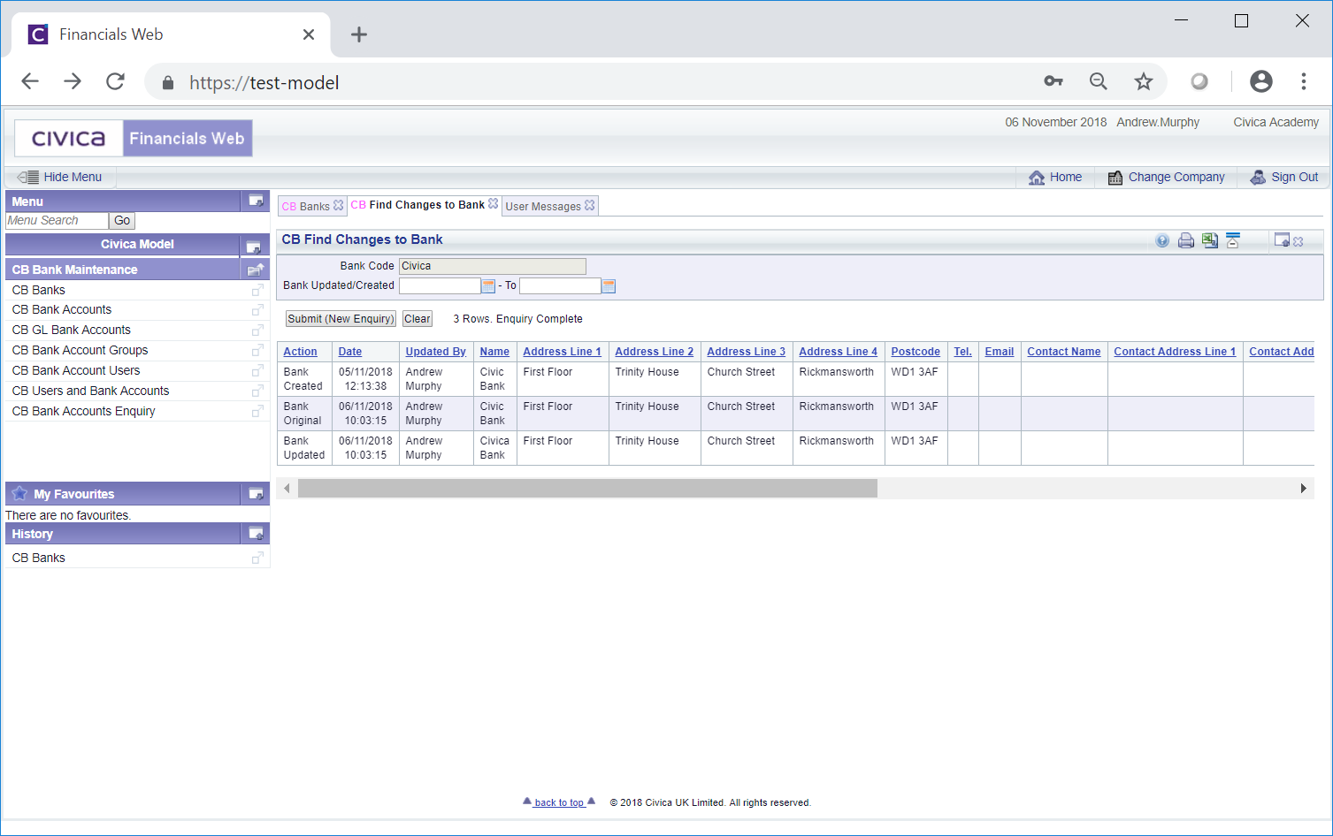This screenshot has height=836, width=1333.
Task: Click the Go button for menu search
Action: pyautogui.click(x=122, y=221)
